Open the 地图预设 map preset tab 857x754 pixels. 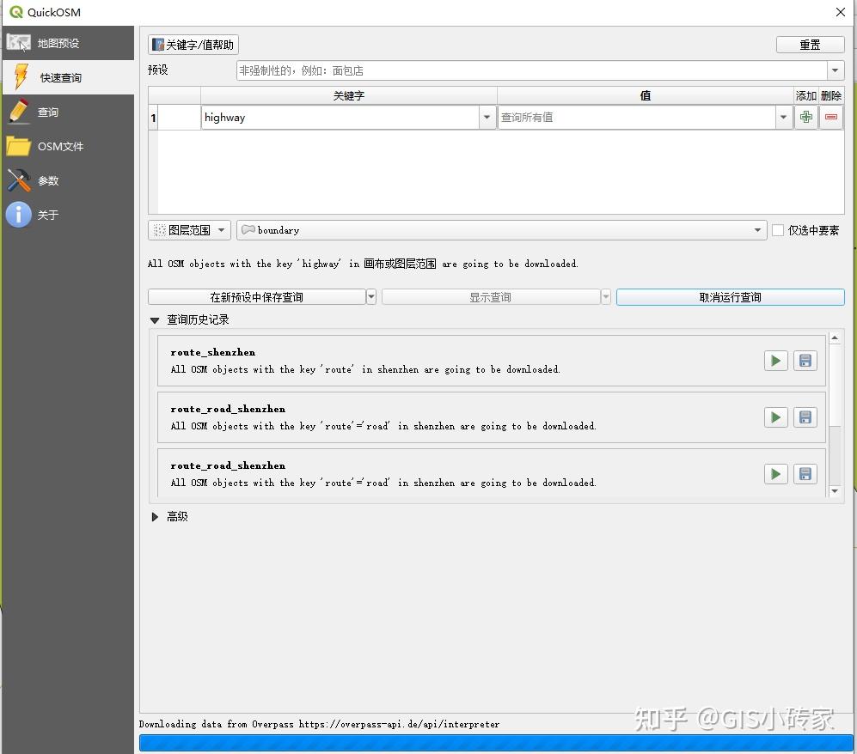point(68,43)
